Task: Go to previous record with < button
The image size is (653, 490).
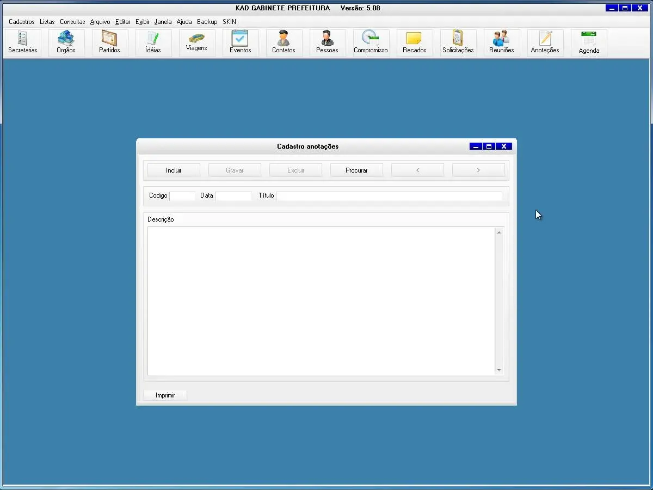Action: pyautogui.click(x=417, y=170)
